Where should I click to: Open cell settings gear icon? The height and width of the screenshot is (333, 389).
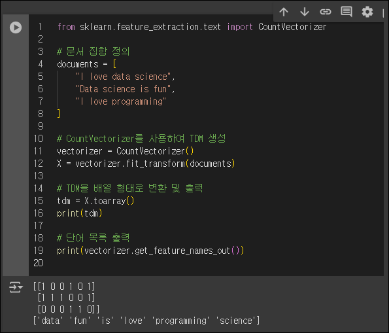coord(367,12)
